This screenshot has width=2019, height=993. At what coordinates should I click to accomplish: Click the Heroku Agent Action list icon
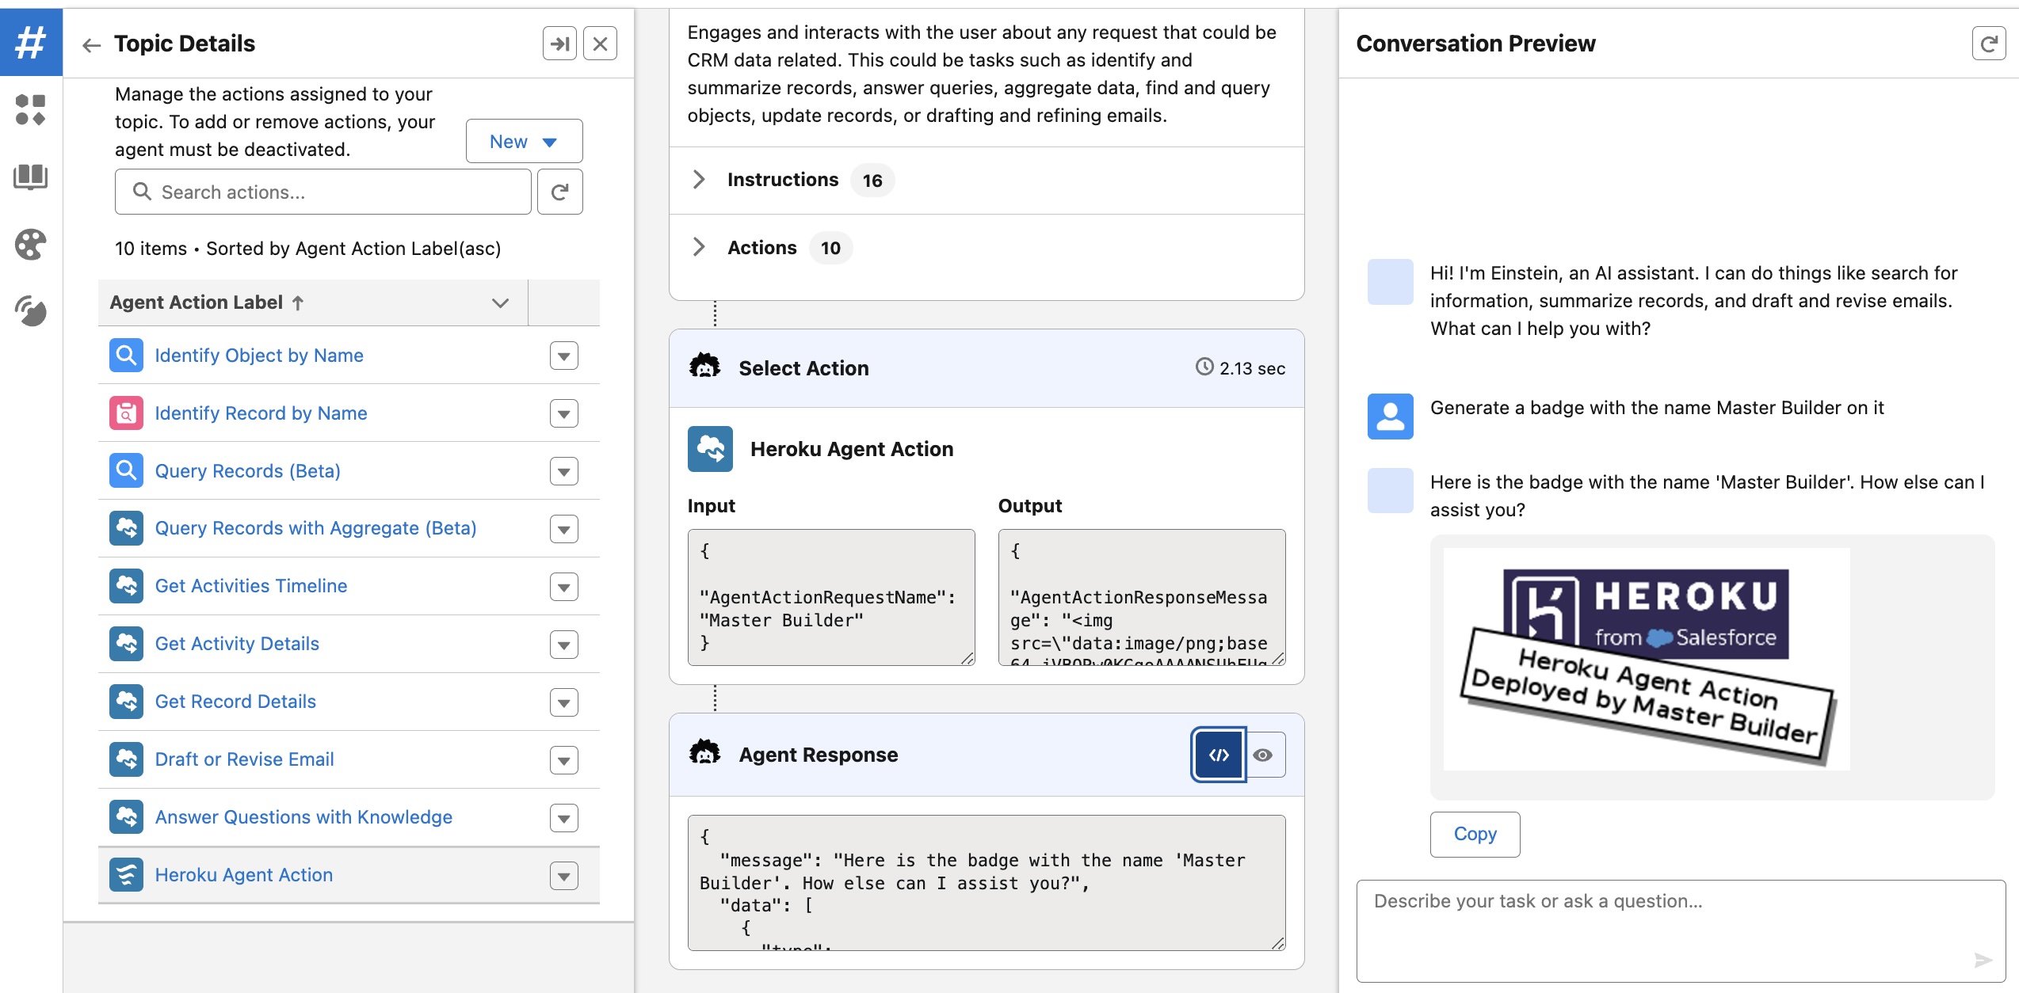[x=126, y=875]
